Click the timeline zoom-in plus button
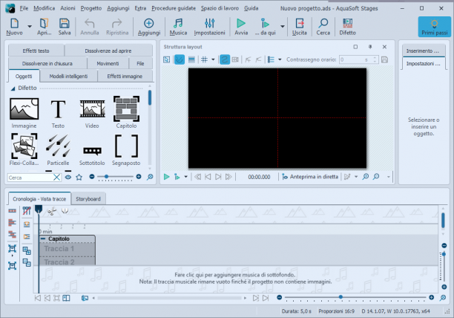The height and width of the screenshot is (318, 454). pos(432,297)
